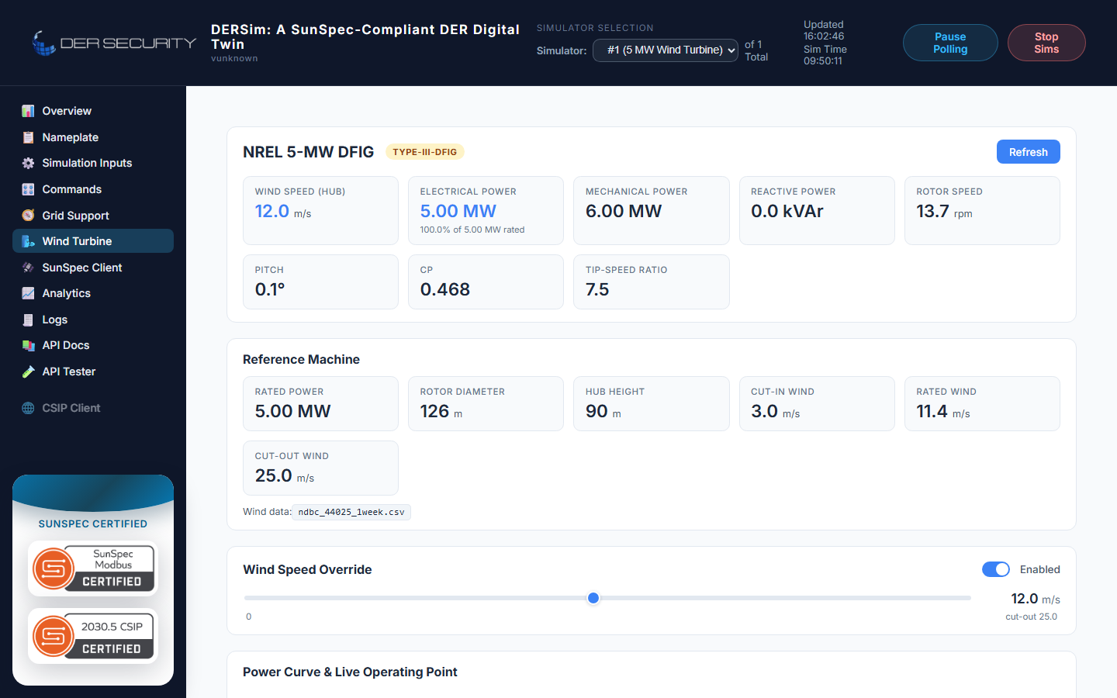Open API Docs
The height and width of the screenshot is (698, 1117).
(x=93, y=345)
